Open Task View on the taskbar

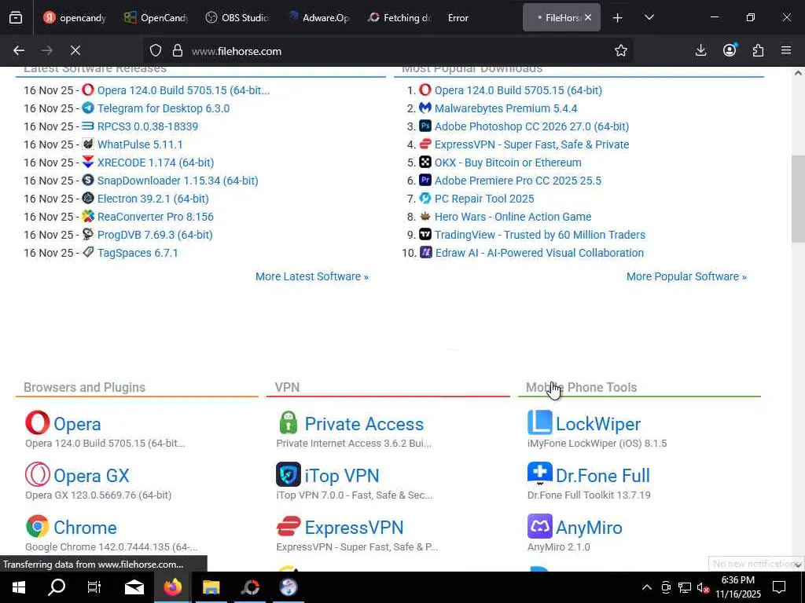click(x=94, y=587)
